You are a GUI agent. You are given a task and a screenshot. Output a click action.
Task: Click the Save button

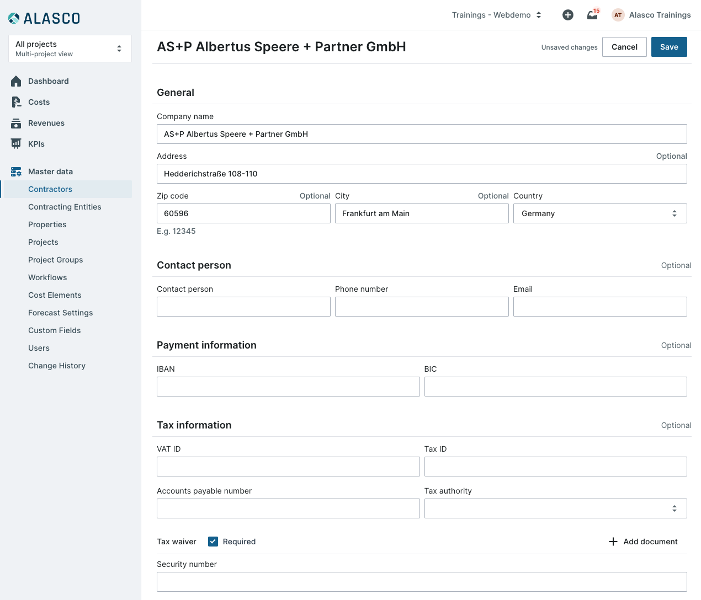(x=669, y=47)
